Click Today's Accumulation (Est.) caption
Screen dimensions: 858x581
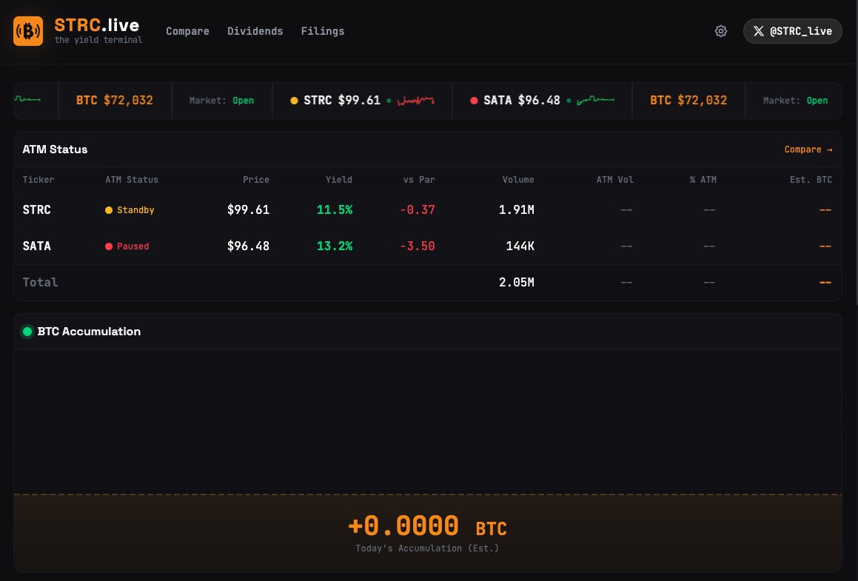(427, 548)
